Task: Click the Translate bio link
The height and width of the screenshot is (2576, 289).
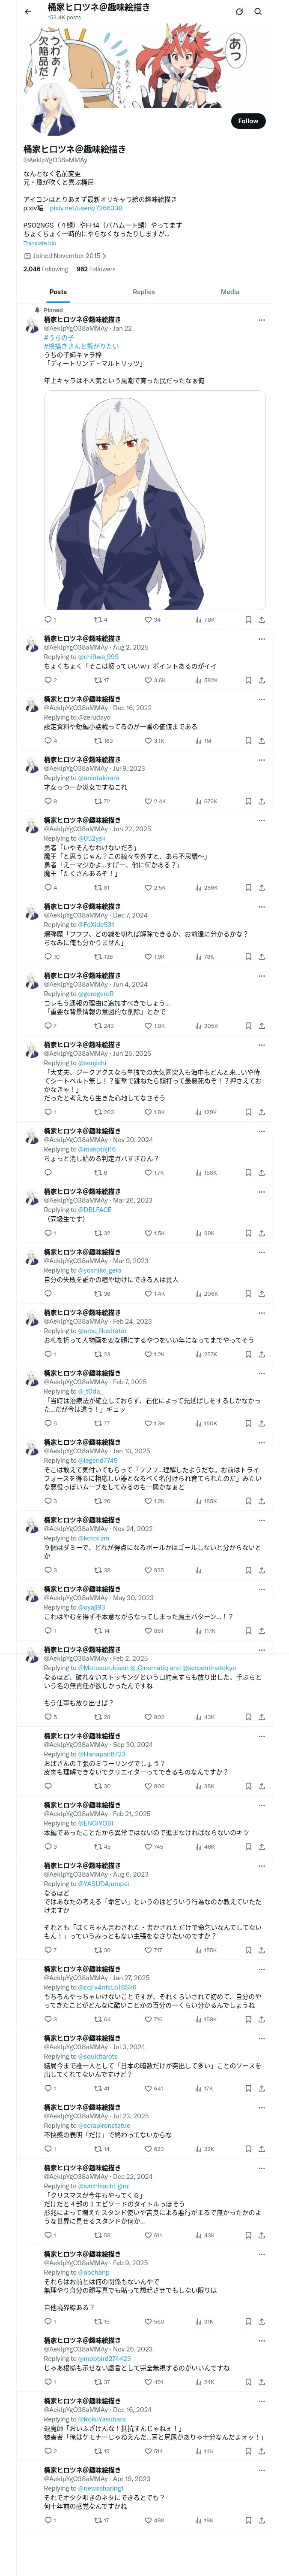Action: coord(40,243)
